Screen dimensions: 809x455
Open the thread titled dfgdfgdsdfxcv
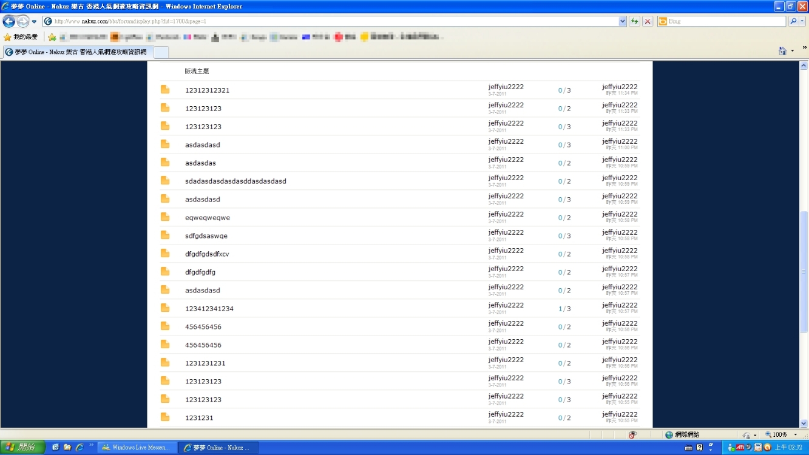pos(207,254)
